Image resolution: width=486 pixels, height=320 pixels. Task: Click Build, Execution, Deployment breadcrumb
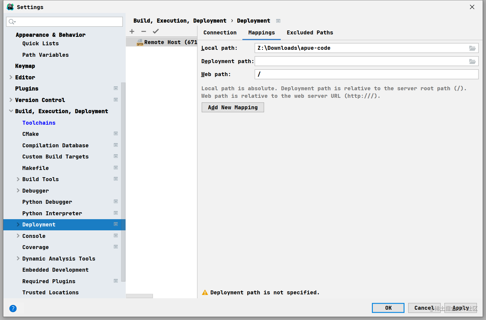(x=180, y=21)
